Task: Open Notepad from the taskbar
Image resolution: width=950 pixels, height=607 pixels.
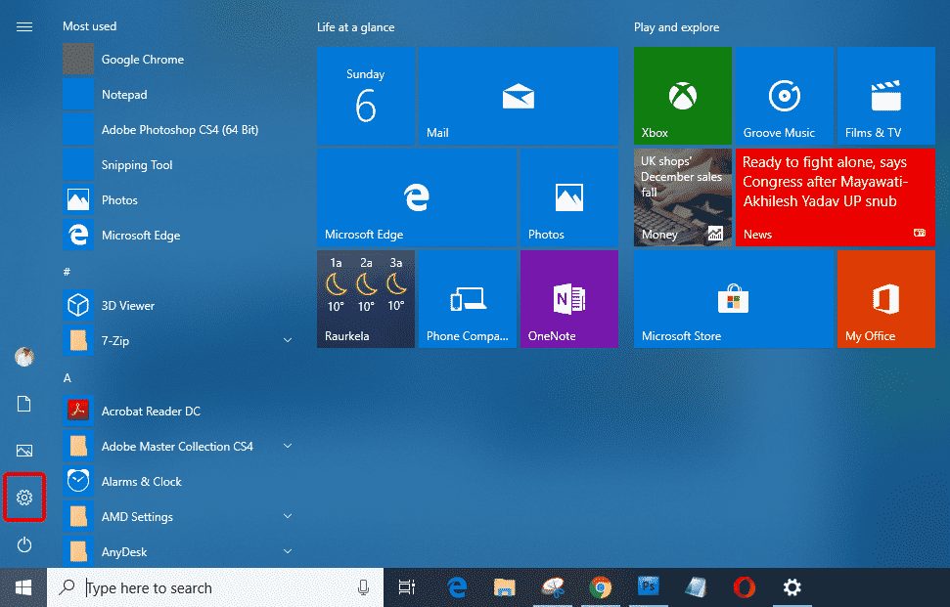Action: tap(697, 587)
